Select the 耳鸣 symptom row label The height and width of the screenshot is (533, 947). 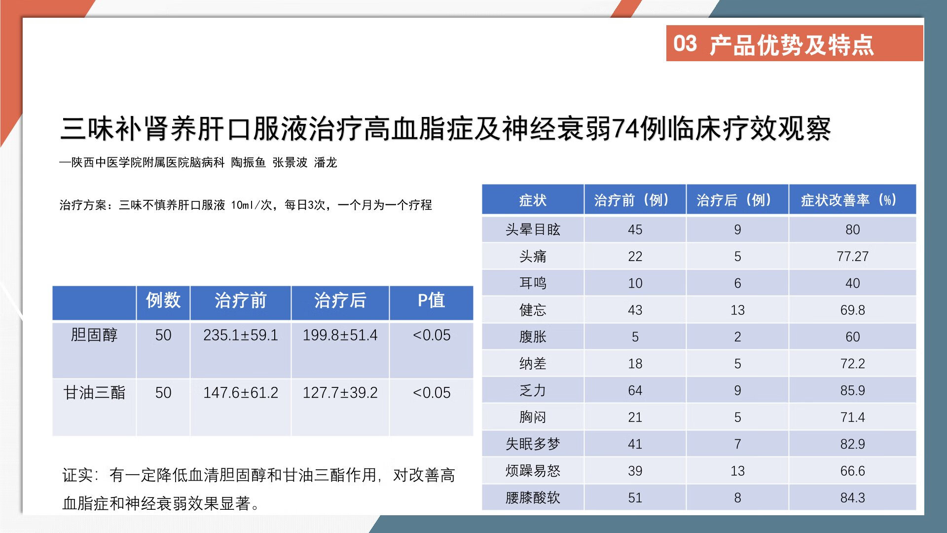tap(533, 283)
